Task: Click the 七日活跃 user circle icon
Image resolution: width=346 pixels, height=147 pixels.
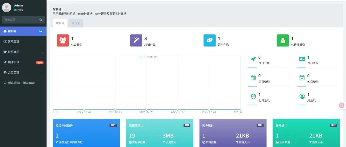Action: [253, 96]
